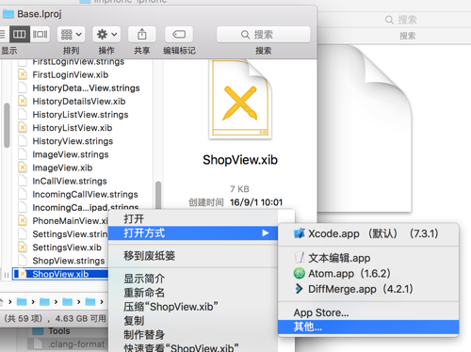The image size is (471, 352).
Task: Select ShopView.strings file
Action: coord(69,261)
